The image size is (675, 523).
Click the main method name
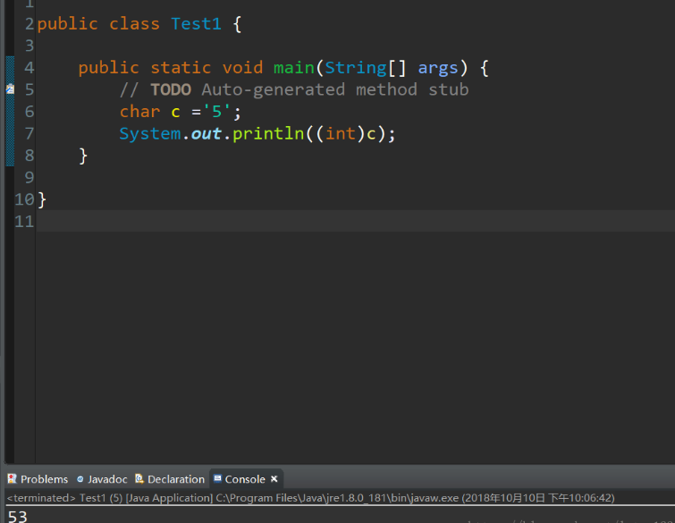point(294,68)
